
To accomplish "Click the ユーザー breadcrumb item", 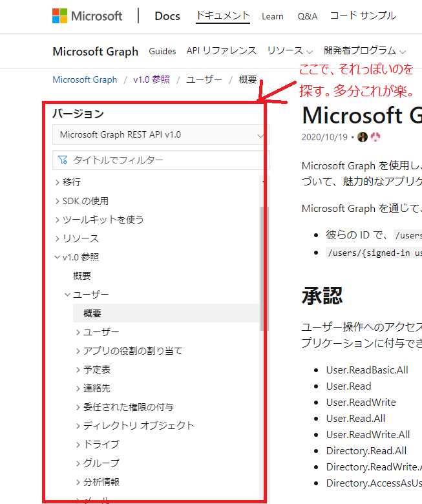I will (204, 79).
